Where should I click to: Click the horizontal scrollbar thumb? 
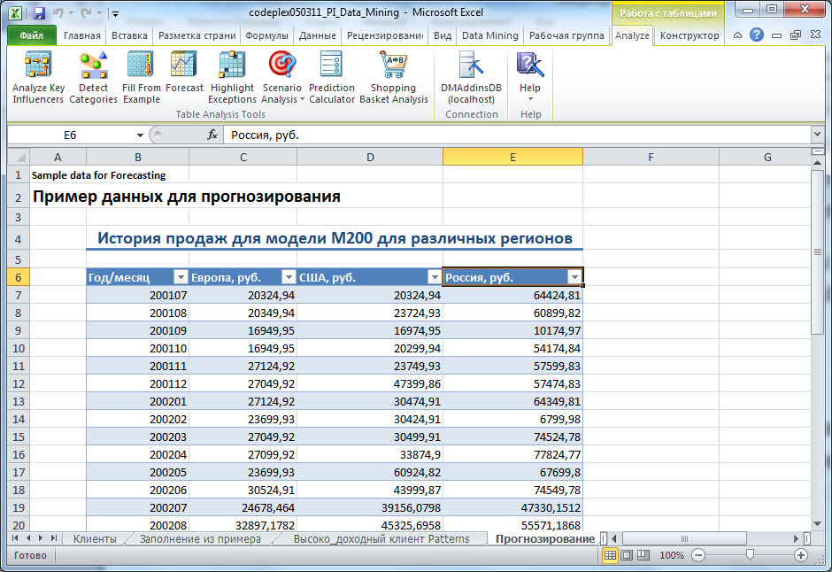[x=684, y=538]
